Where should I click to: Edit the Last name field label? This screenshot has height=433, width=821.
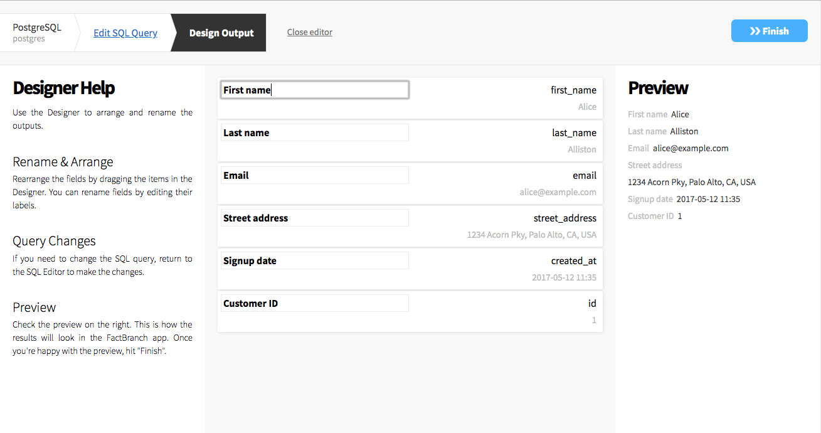(x=314, y=132)
